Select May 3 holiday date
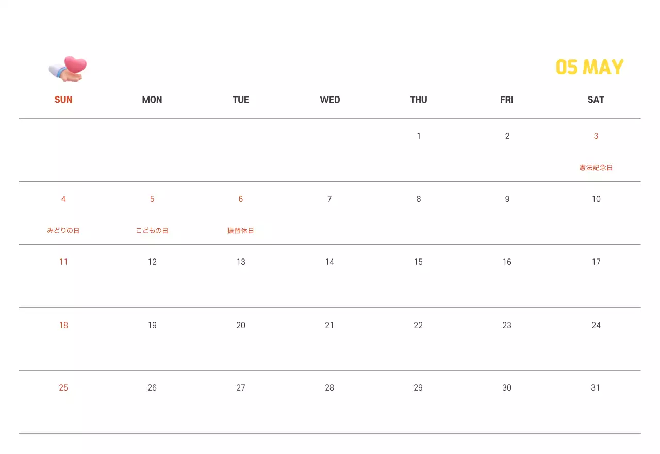 coord(596,136)
